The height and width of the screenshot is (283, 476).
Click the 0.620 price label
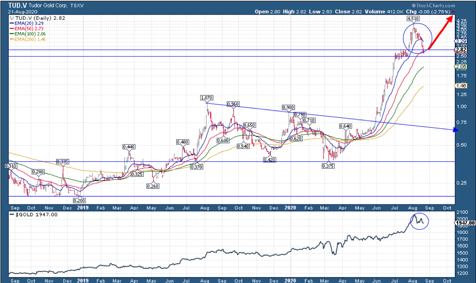[296, 138]
